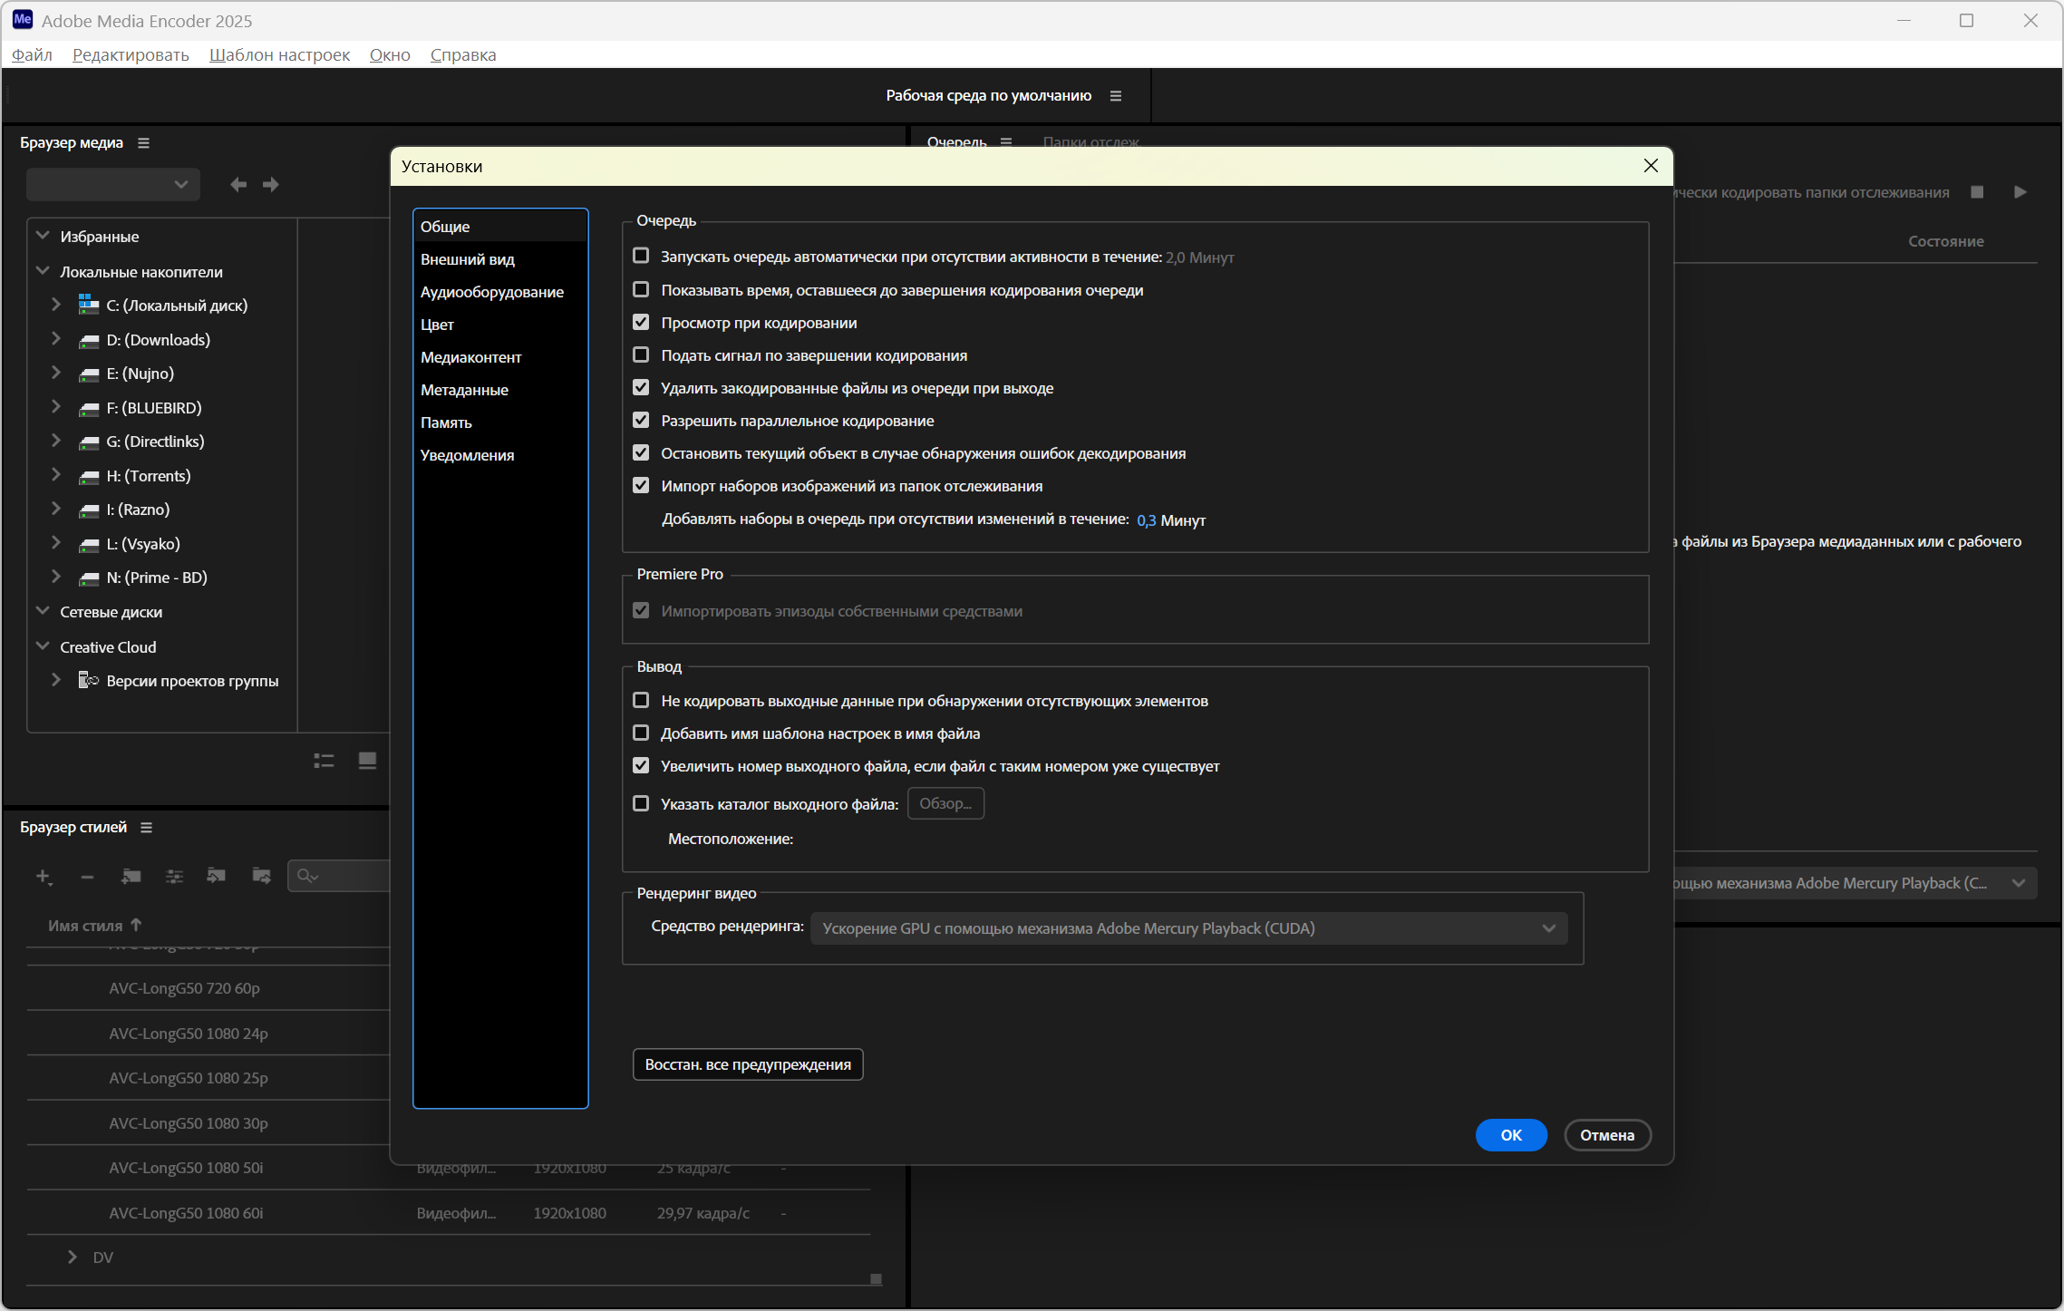Open the Шаблон настроек menu
The image size is (2064, 1311).
(x=279, y=54)
